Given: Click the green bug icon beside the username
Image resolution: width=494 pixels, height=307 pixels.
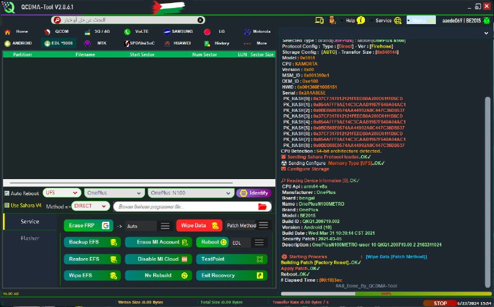Looking at the screenshot, I should pyautogui.click(x=487, y=20).
